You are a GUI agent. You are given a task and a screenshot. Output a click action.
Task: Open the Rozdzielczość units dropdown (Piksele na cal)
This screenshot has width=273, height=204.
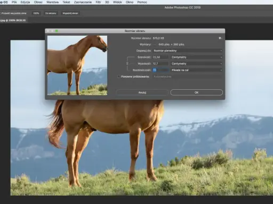pyautogui.click(x=197, y=70)
